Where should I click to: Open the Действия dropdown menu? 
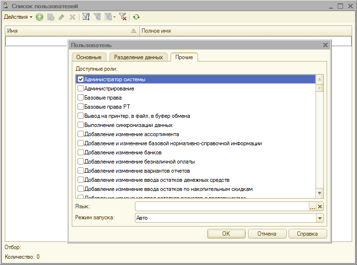(x=18, y=17)
